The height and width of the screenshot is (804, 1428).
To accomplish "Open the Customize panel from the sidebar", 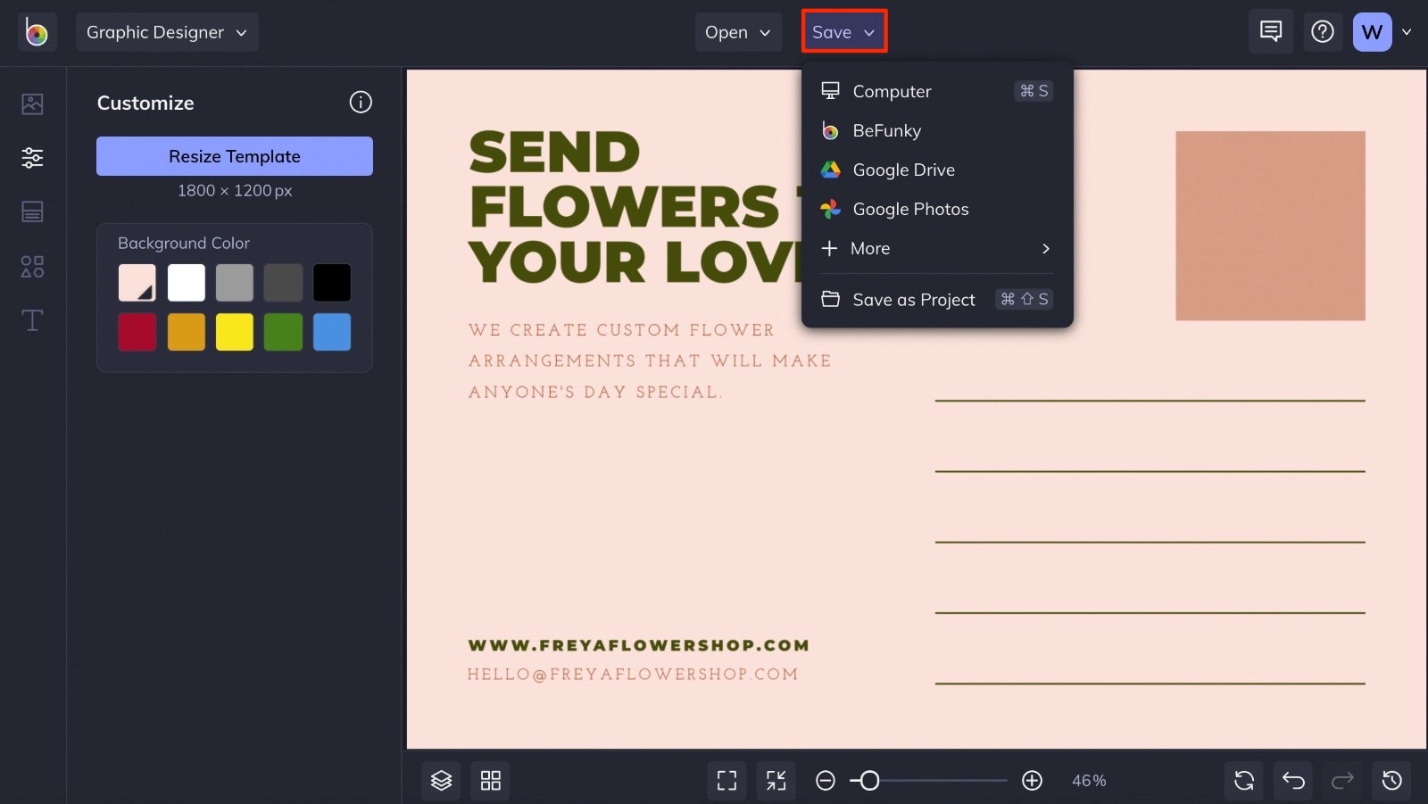I will point(32,157).
